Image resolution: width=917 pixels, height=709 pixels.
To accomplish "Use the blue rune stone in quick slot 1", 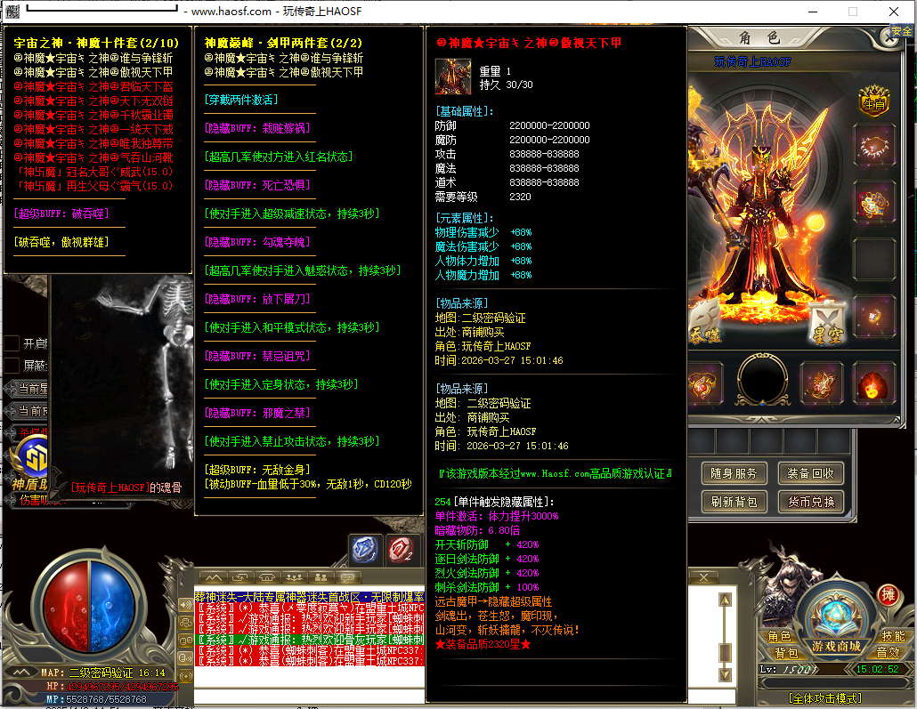I will [365, 550].
